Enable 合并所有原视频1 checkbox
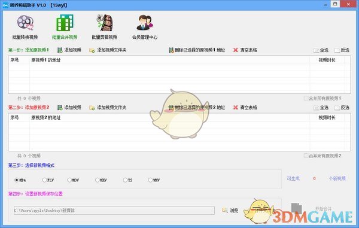The image size is (359, 228). click(306, 98)
